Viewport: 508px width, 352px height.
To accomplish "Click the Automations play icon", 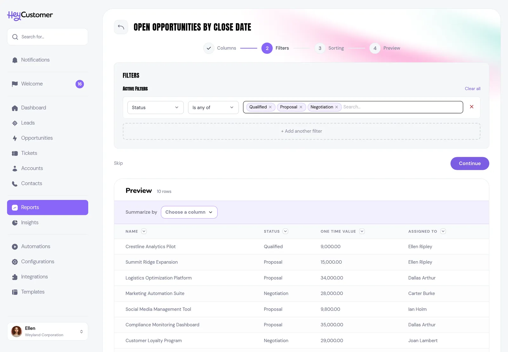I will point(15,247).
